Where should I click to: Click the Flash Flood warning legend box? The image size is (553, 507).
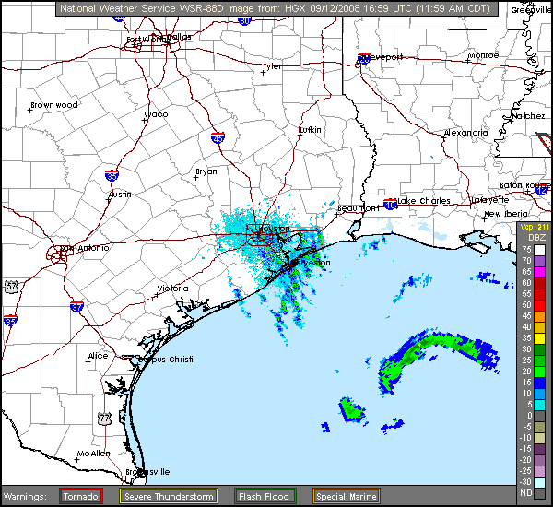pyautogui.click(x=265, y=497)
